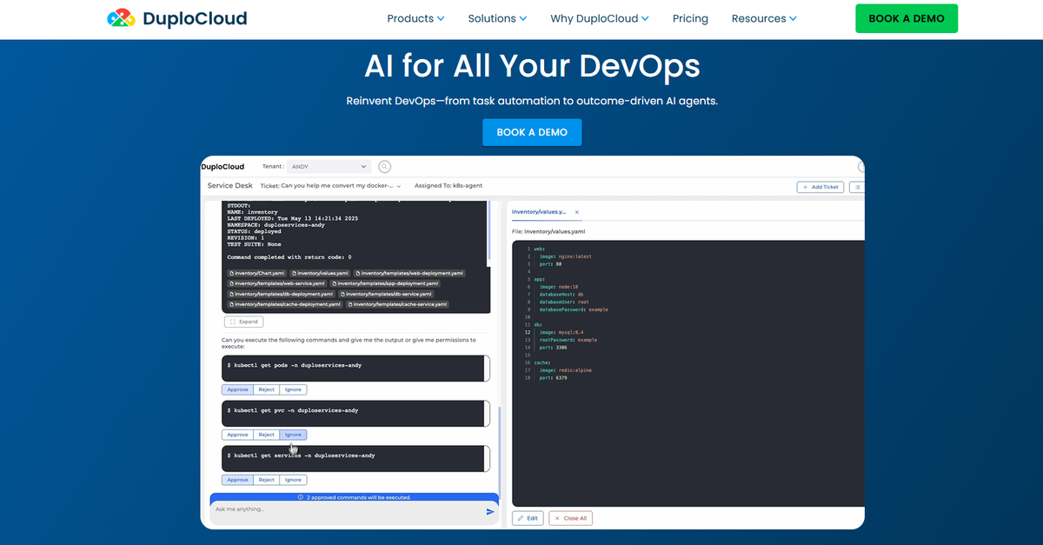Select Pricing in the top navigation
This screenshot has width=1043, height=545.
coord(690,18)
